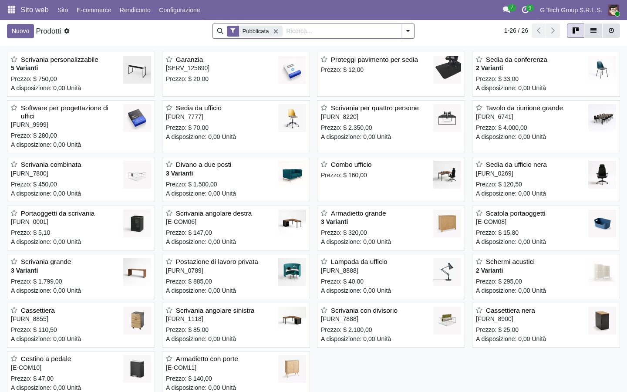Viewport: 627px width, 392px height.
Task: Click the Prodotti breadcrumb title
Action: pos(48,31)
